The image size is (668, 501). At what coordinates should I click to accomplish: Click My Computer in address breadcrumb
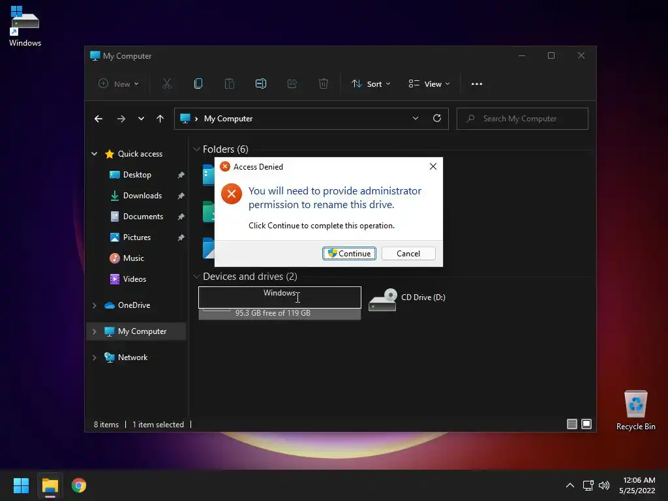coord(228,119)
